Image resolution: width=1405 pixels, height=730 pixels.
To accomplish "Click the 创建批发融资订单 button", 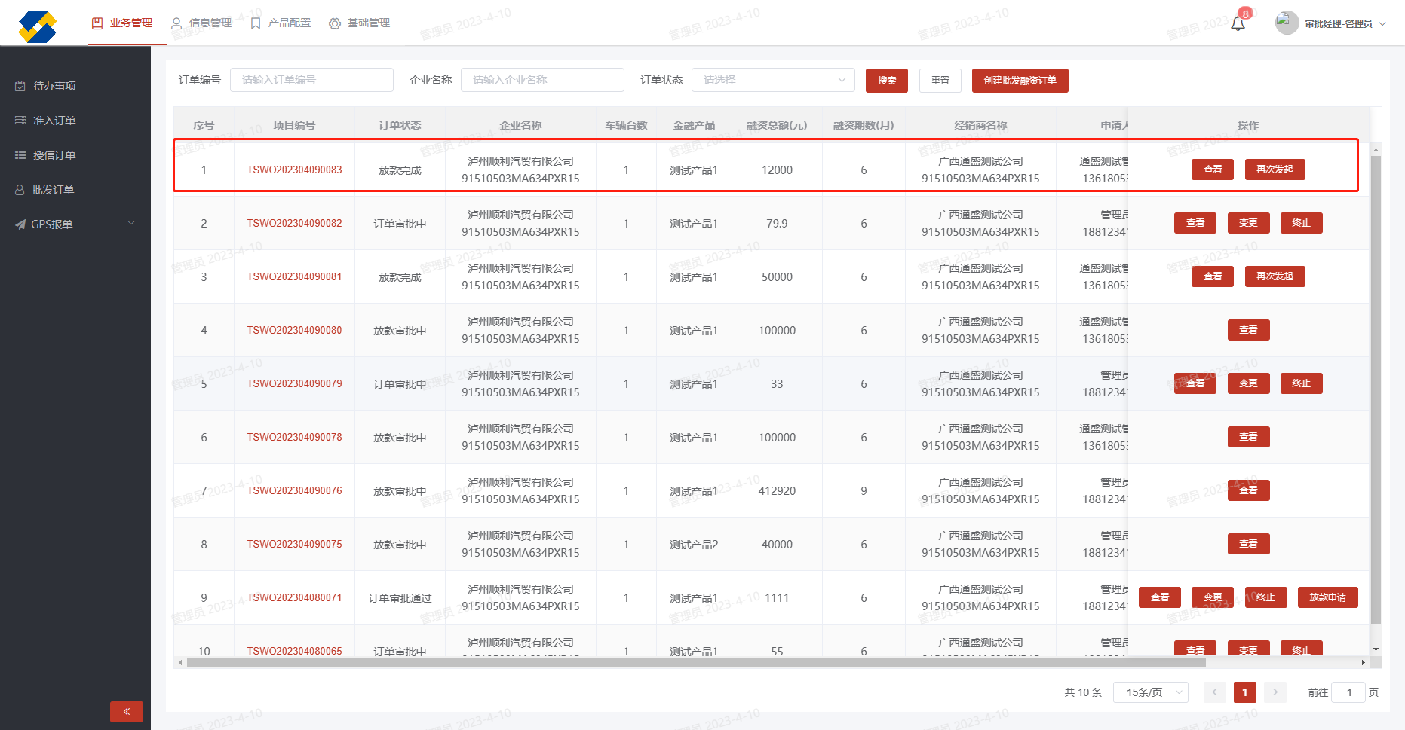I will click(1020, 81).
